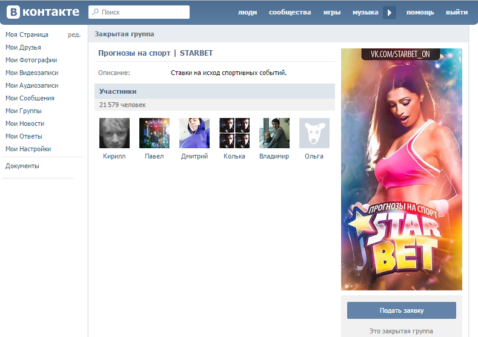Open the STARBET group cover image
Viewport: 478px width, 337px height.
[402, 169]
